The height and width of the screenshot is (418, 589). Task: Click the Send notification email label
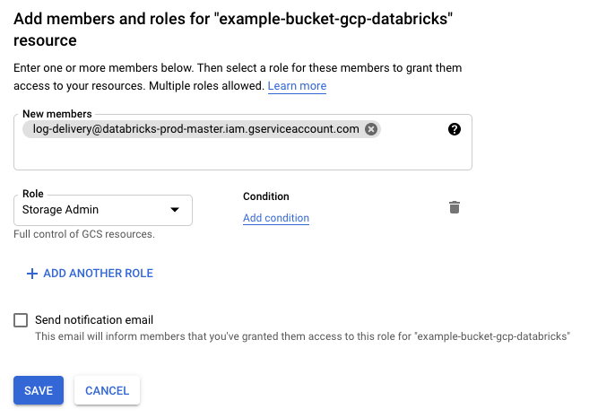(94, 320)
